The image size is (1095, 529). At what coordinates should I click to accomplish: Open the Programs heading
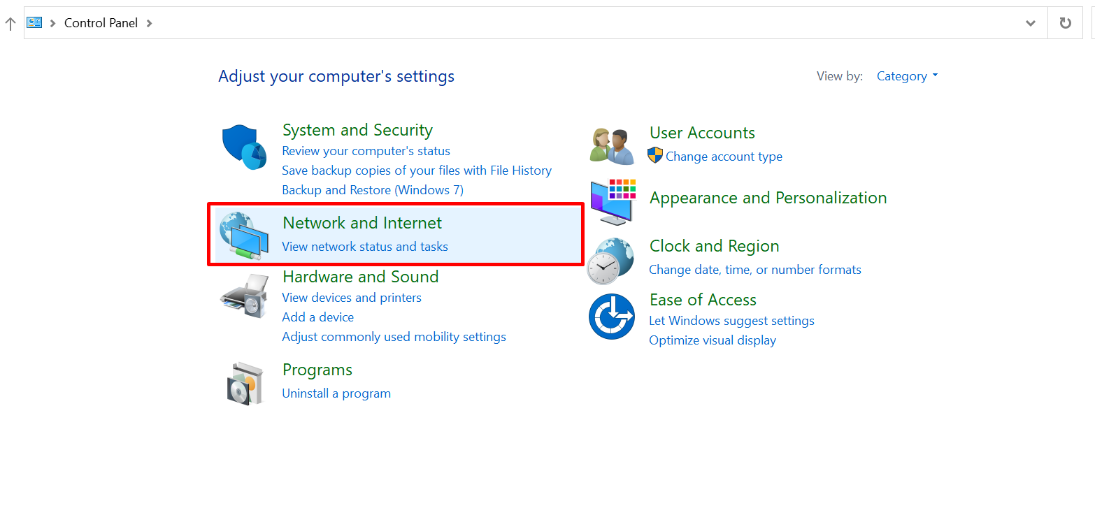pos(317,370)
